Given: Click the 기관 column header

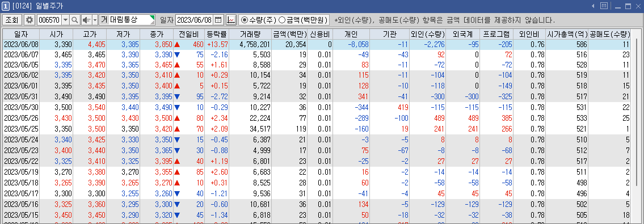Looking at the screenshot, I should [x=389, y=34].
